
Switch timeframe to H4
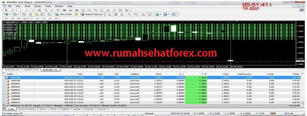click(x=37, y=19)
